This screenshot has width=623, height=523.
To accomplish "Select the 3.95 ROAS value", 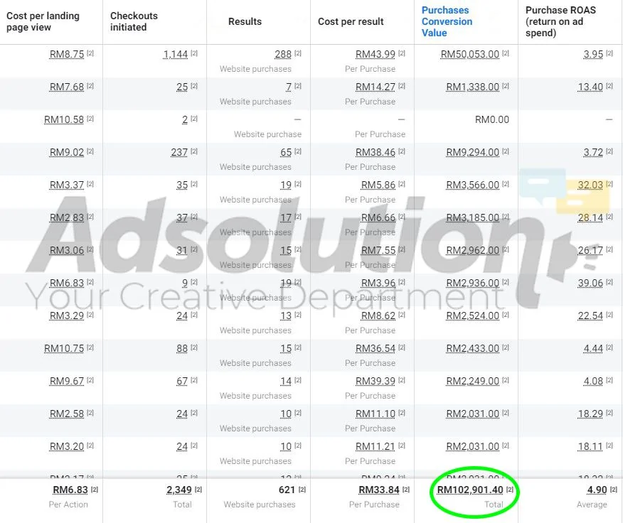I will pyautogui.click(x=593, y=54).
